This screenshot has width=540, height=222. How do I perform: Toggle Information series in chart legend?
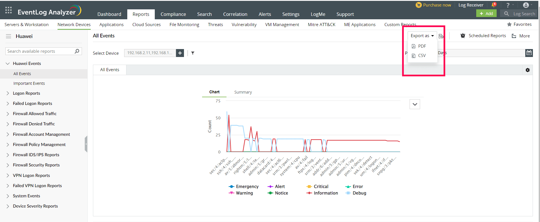click(325, 193)
